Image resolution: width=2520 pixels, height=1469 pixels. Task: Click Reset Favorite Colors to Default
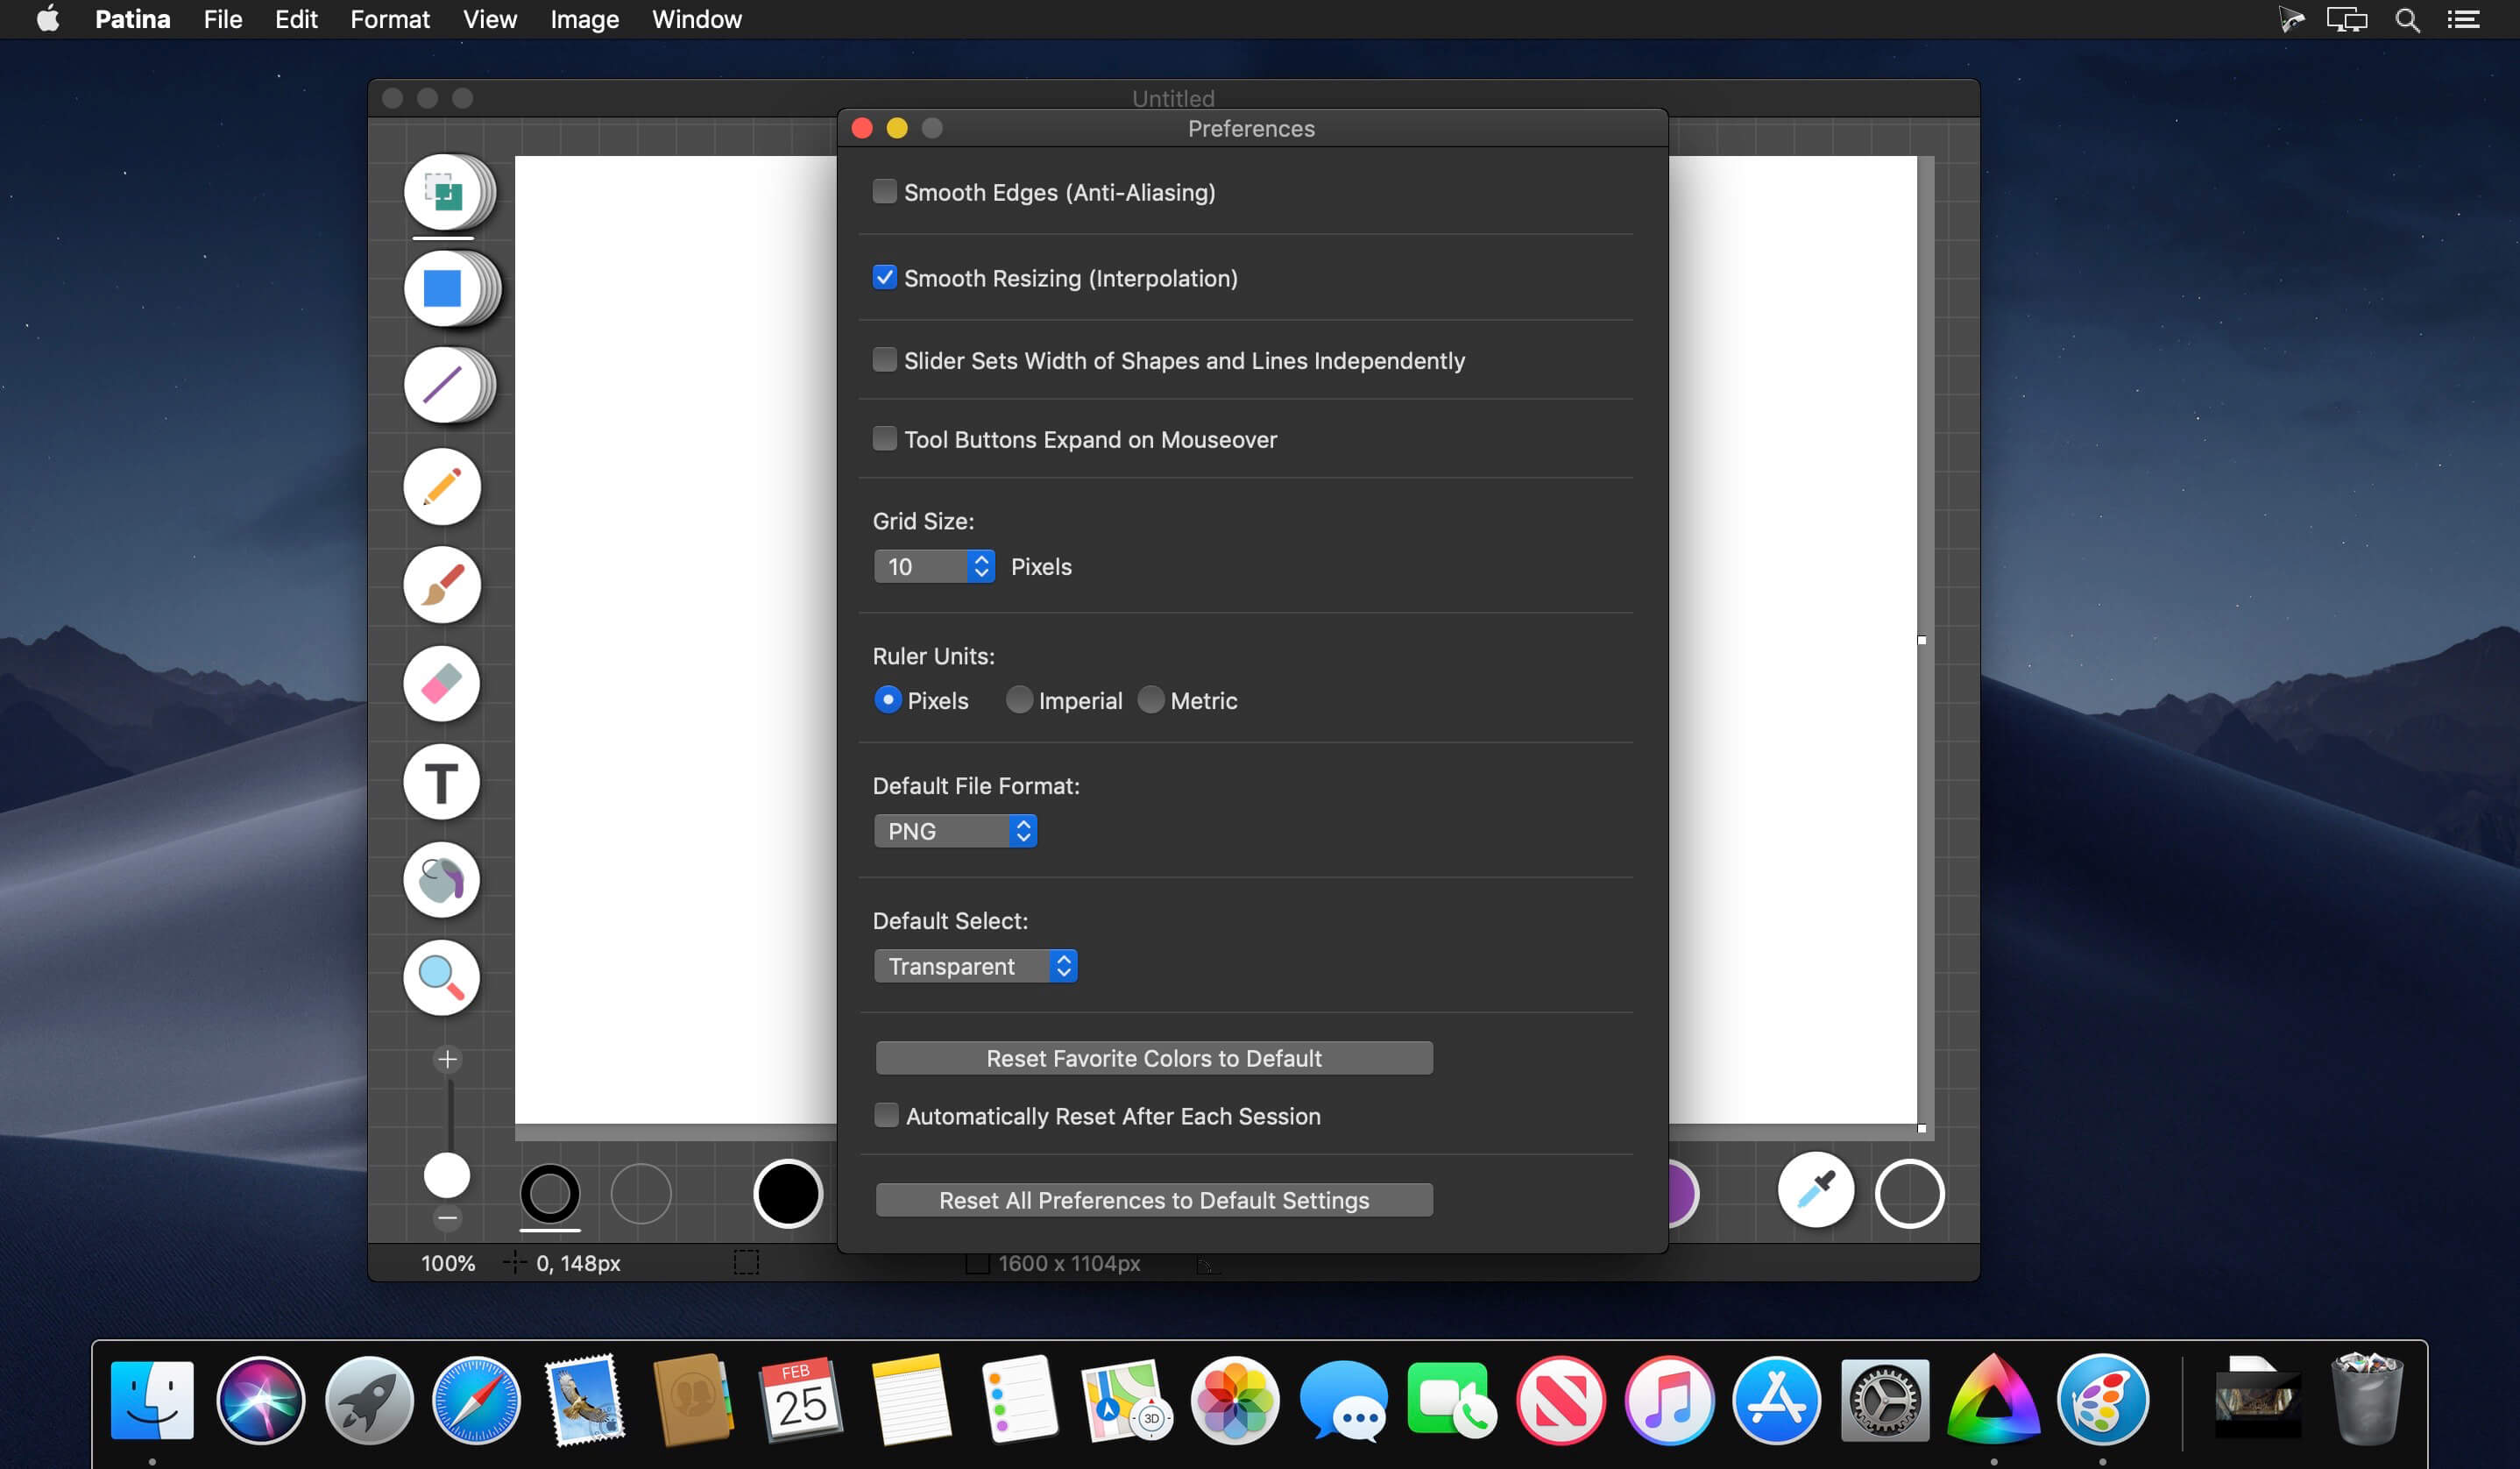[x=1154, y=1058]
